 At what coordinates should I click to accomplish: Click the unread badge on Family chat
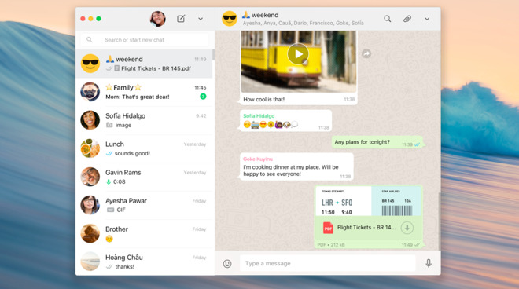203,97
